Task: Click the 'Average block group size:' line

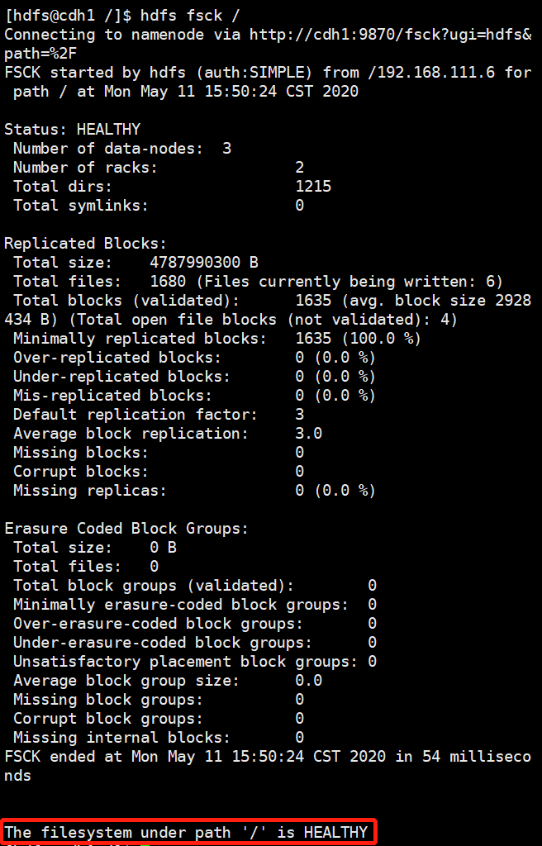Action: 168,681
